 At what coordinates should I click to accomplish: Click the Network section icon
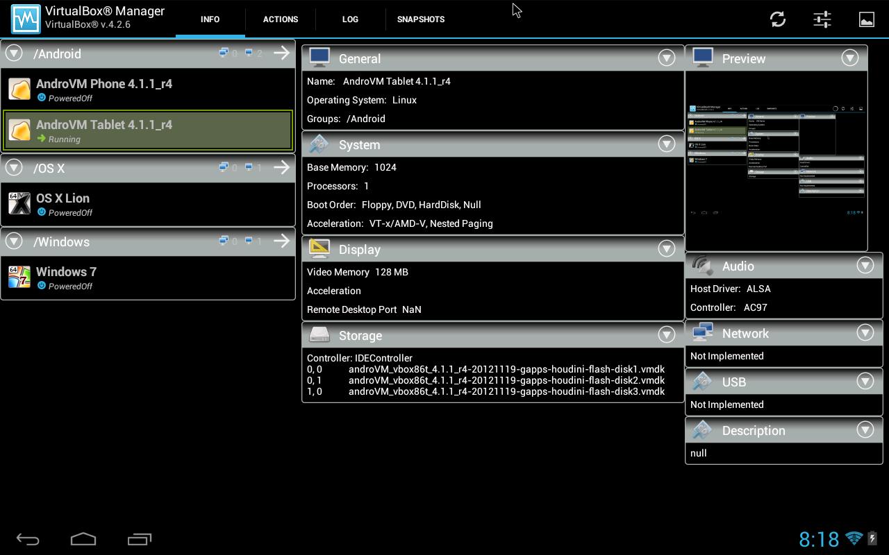[703, 333]
